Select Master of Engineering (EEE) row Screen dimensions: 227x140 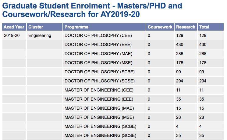(99, 99)
